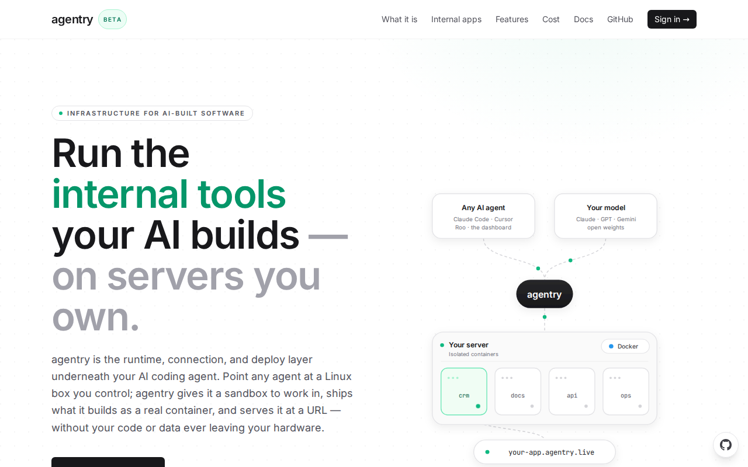Screen dimensions: 748x467
Task: Select the docs container tile
Action: (518, 391)
